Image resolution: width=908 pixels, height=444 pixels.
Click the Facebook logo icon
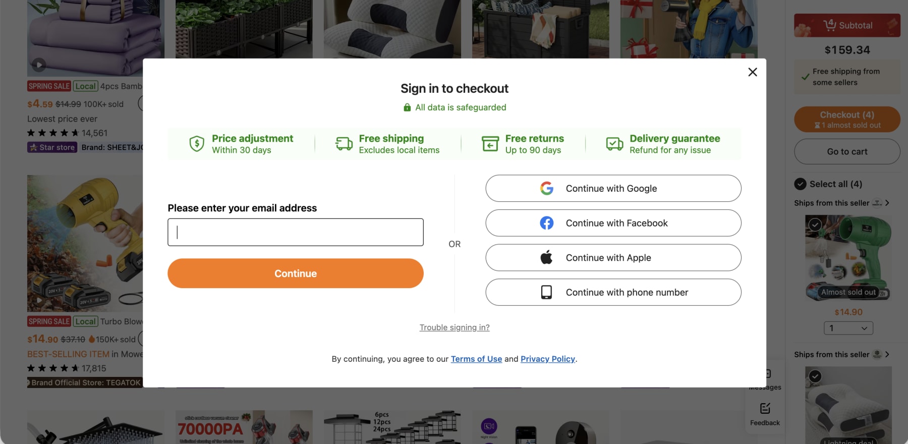(547, 223)
